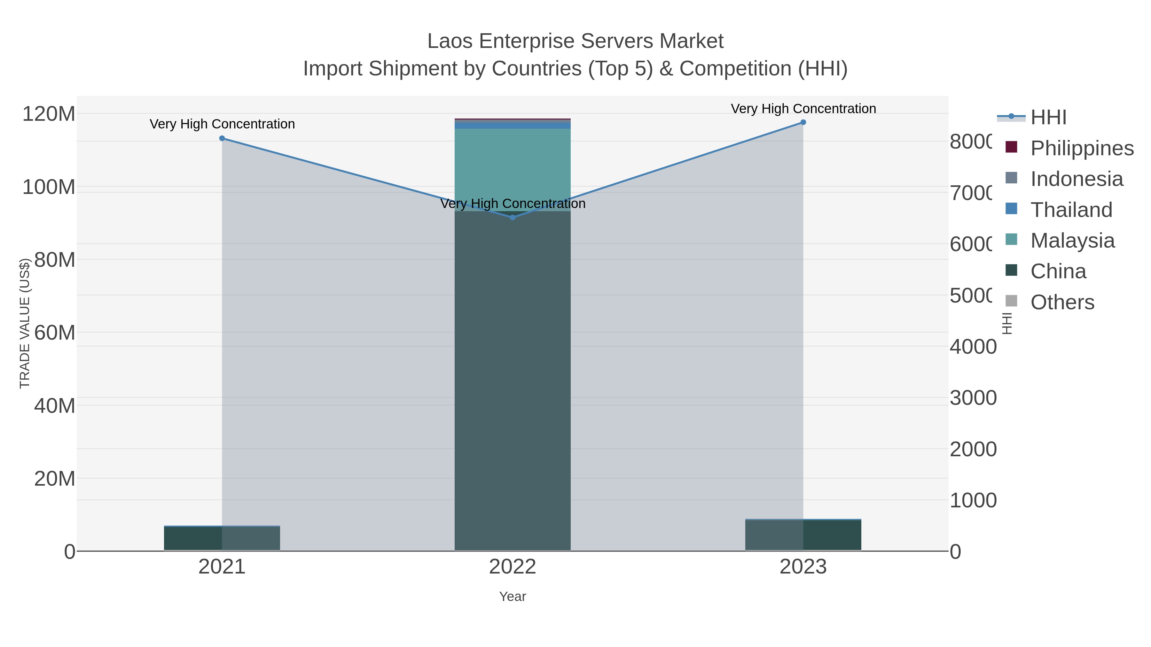Click the Malaysia legend color swatch
The width and height of the screenshot is (1151, 647).
(x=1011, y=239)
